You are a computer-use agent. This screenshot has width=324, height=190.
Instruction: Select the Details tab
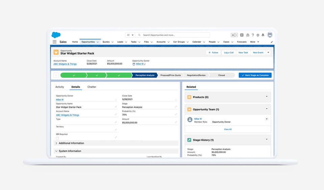(76, 87)
